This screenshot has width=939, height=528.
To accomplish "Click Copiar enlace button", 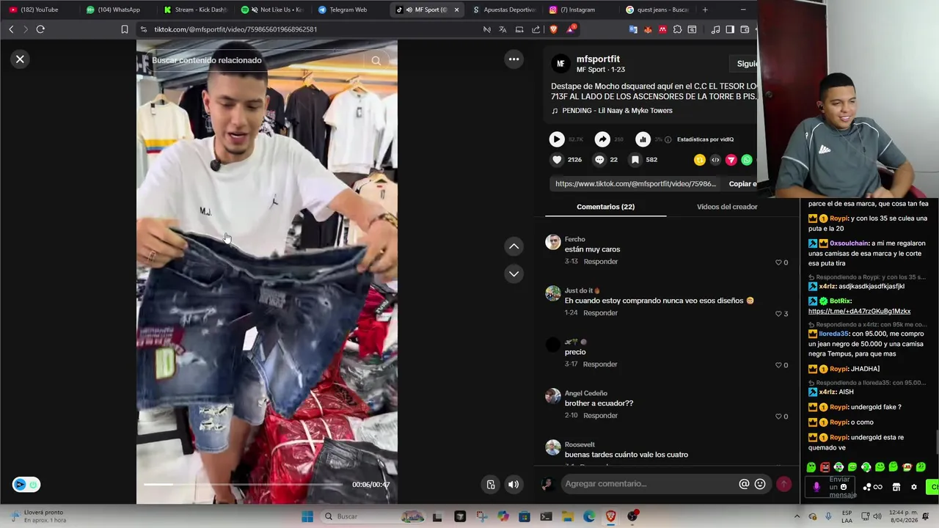I will [x=742, y=184].
